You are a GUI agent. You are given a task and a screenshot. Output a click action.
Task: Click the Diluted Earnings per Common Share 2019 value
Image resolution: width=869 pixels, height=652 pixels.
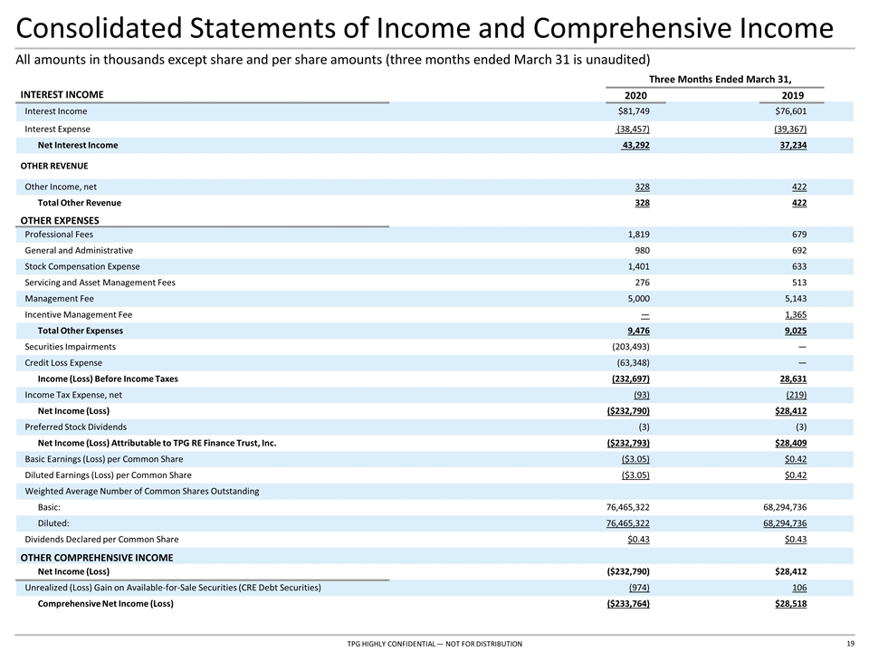pyautogui.click(x=796, y=475)
